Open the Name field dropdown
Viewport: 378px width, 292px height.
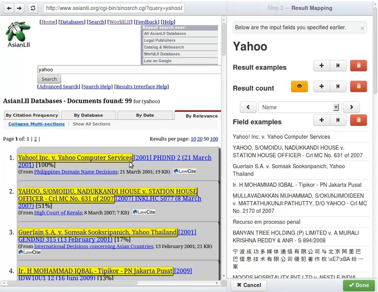(300, 107)
